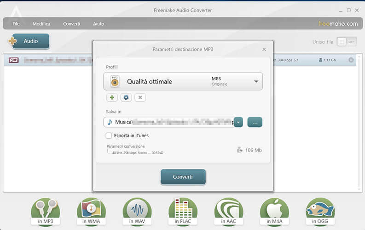
Task: Click the Converti button in dialog
Action: [x=183, y=177]
